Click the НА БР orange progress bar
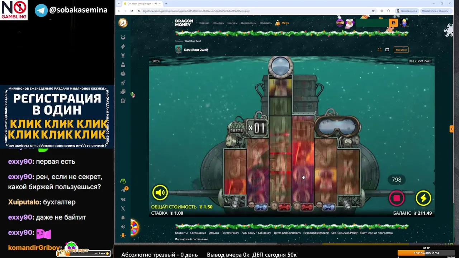The image size is (459, 258). pyautogui.click(x=426, y=253)
